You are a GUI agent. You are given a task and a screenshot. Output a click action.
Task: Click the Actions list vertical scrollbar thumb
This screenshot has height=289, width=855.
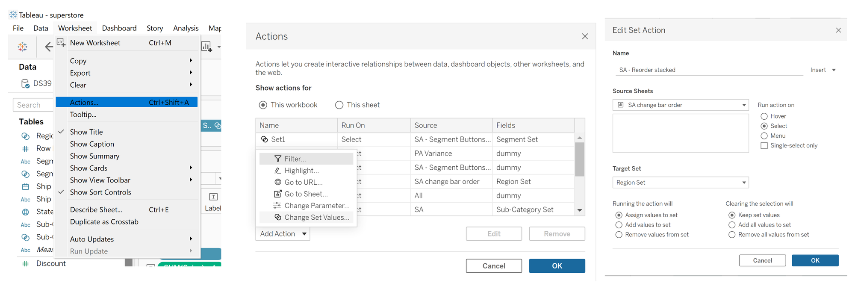point(579,159)
